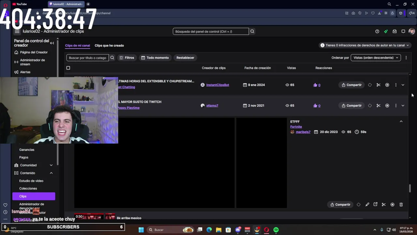Click Compartir in ETFFF clip details
Viewport: 417px width, 235px height.
click(x=340, y=205)
